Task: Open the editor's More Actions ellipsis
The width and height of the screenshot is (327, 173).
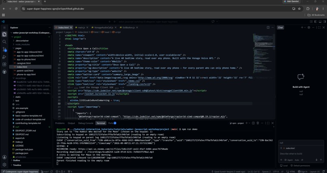Action: [x=272, y=28]
